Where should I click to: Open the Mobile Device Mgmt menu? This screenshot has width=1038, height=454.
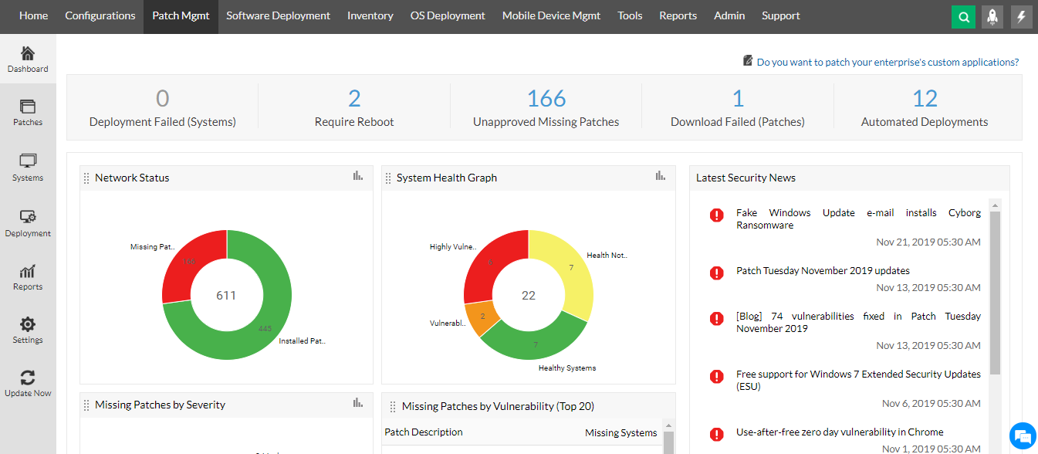tap(550, 15)
